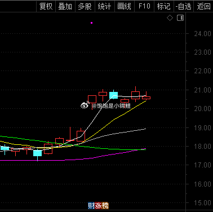Viewport: 213px width, 212px height.
Task: Click the 涨 badge at chart bottom
Action: click(98, 206)
